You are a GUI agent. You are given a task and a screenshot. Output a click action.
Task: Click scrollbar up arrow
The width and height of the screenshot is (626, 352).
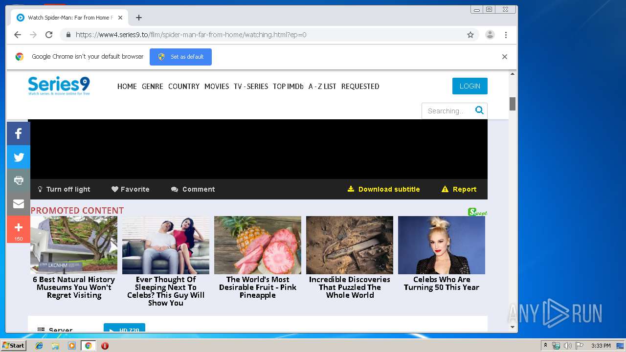513,74
